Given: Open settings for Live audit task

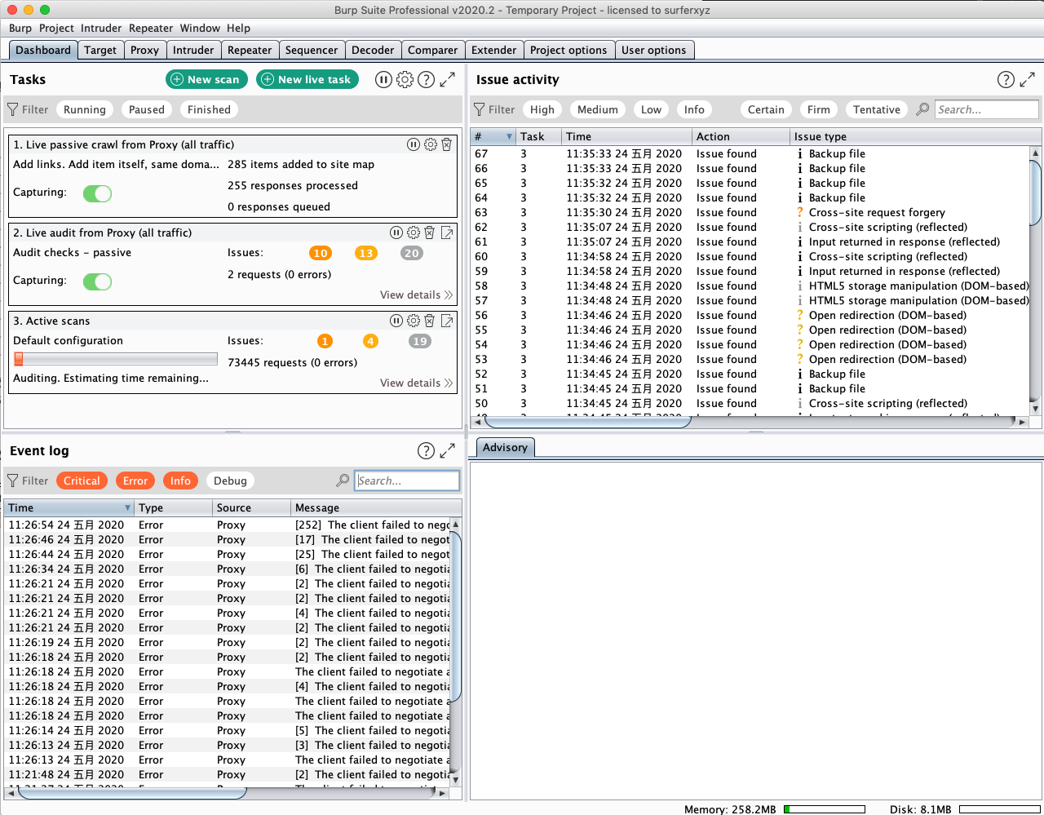Looking at the screenshot, I should click(x=414, y=233).
